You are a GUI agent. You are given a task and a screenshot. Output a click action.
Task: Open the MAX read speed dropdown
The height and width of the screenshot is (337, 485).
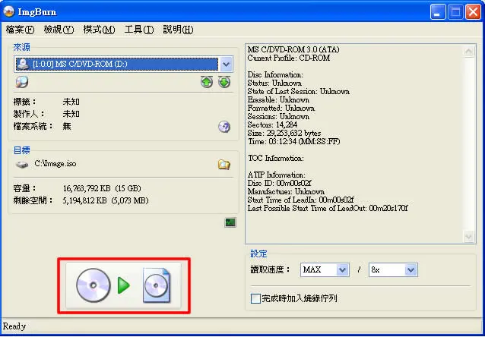(342, 270)
